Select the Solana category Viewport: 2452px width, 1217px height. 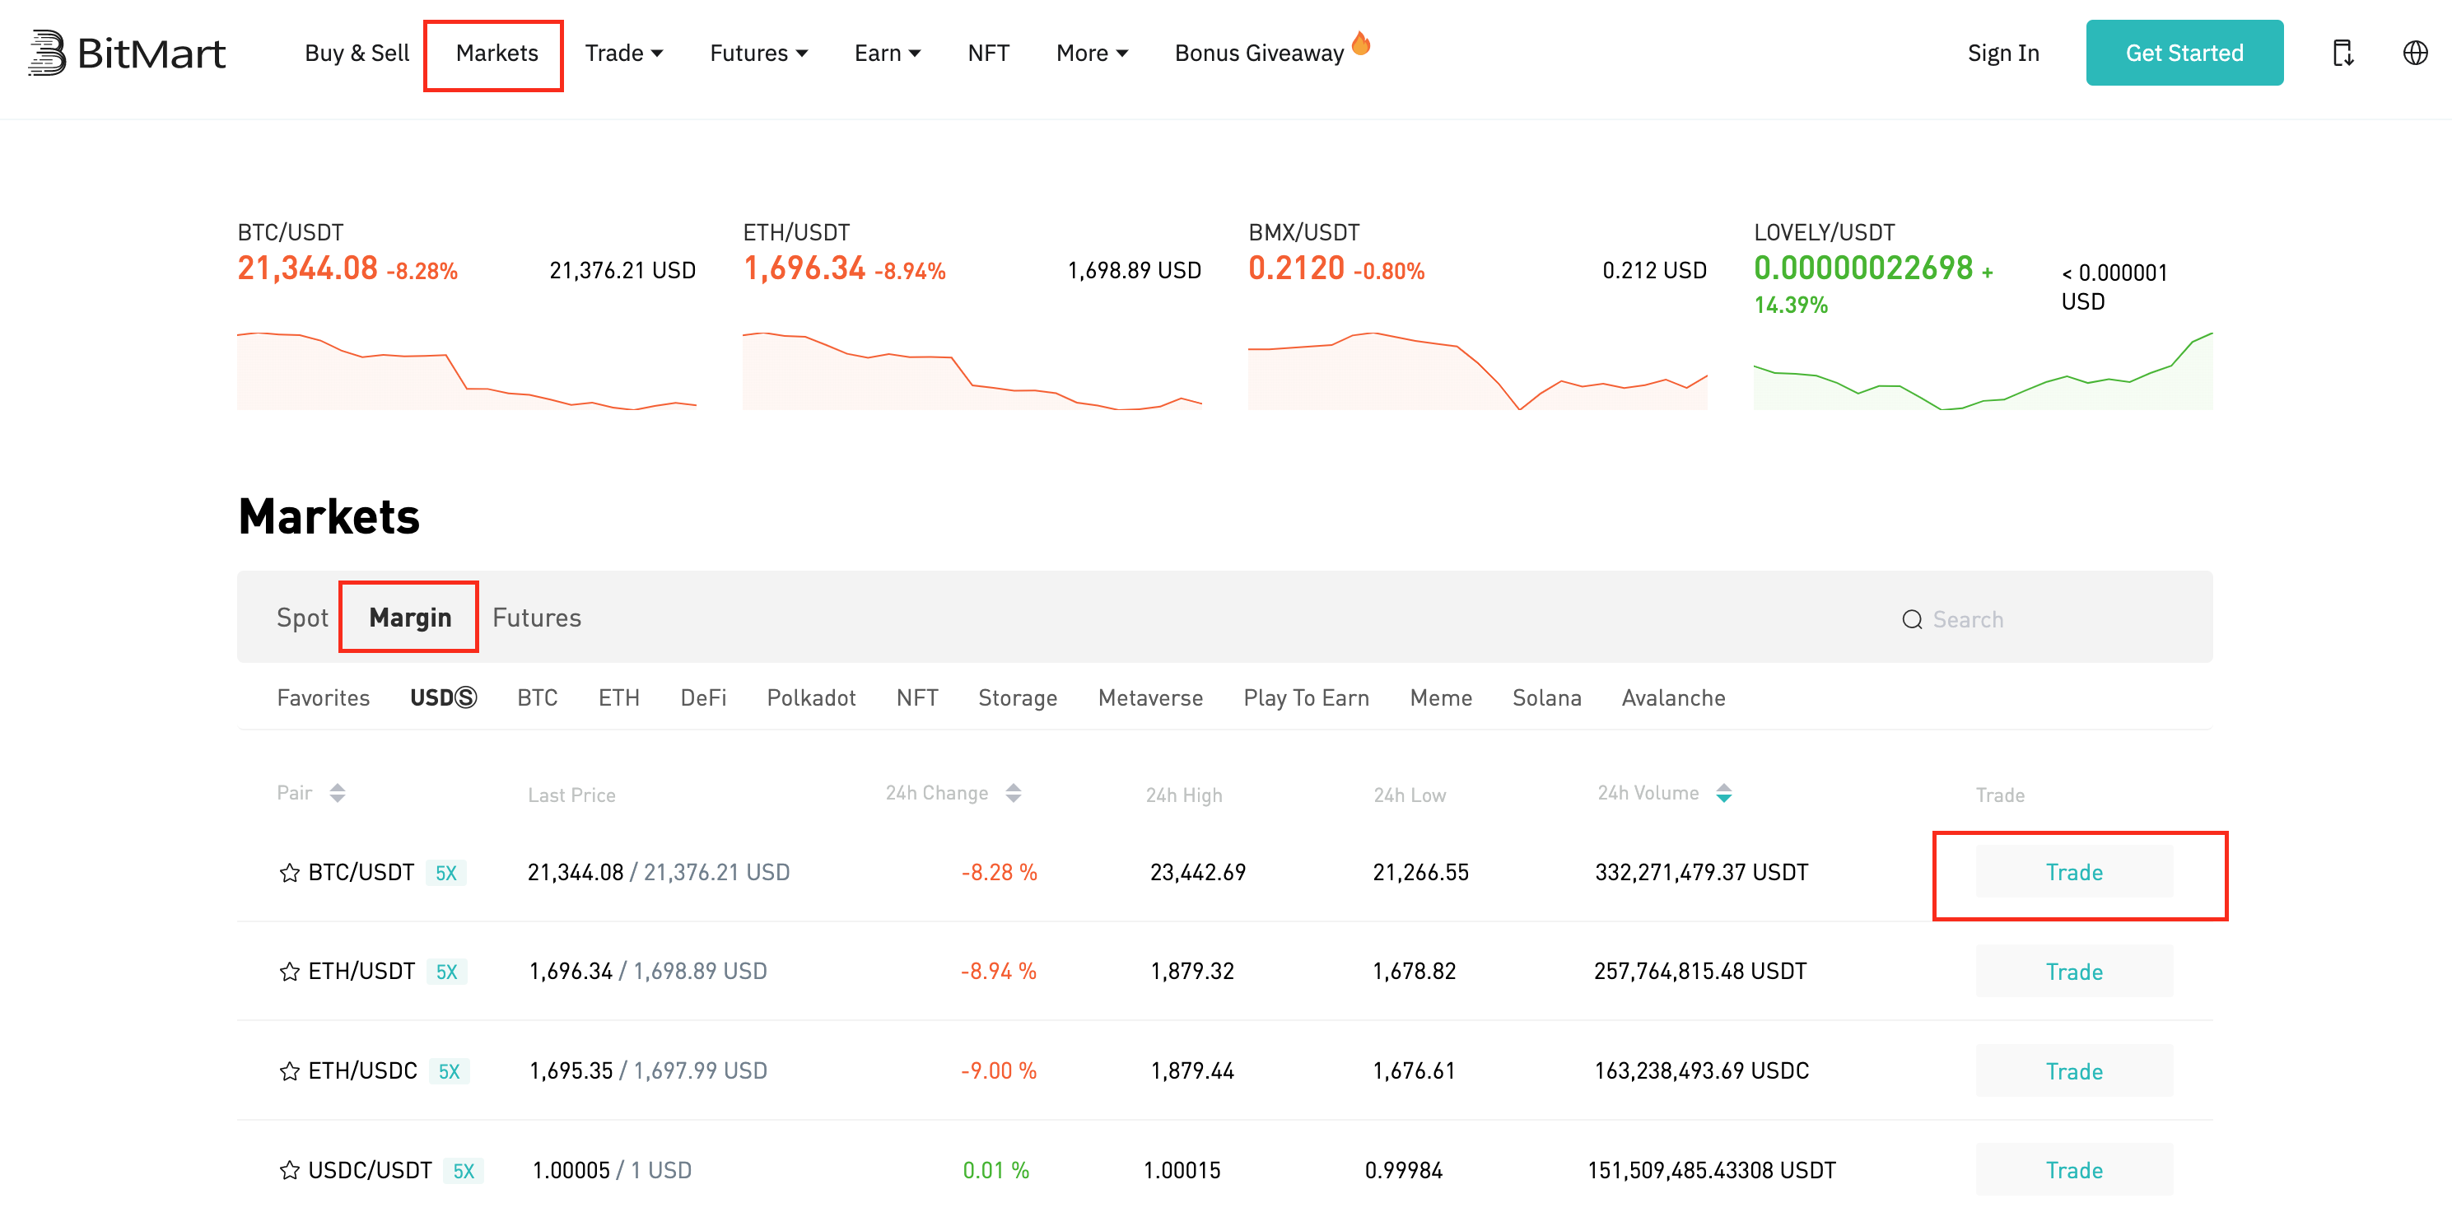pyautogui.click(x=1547, y=698)
